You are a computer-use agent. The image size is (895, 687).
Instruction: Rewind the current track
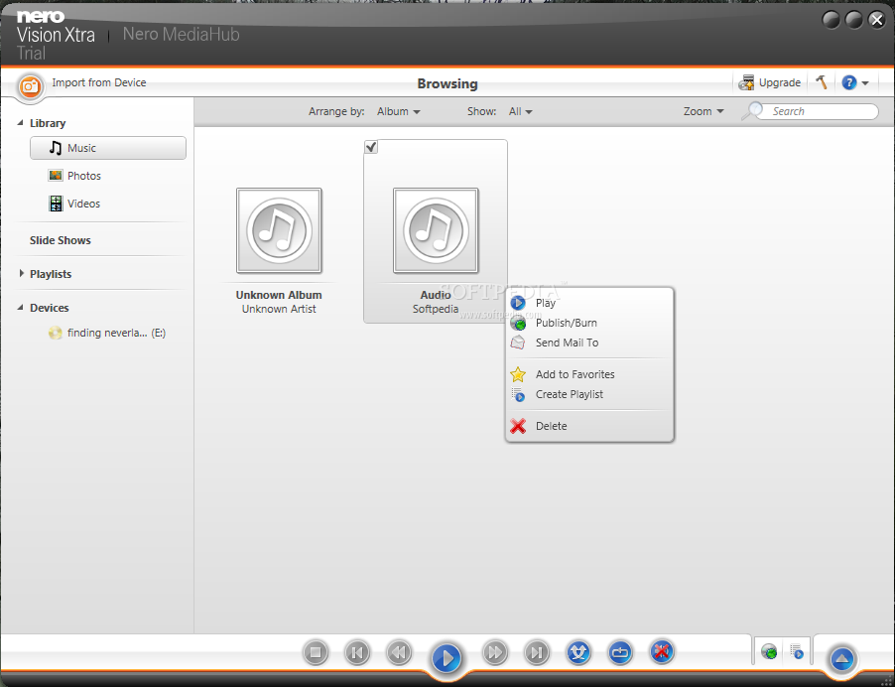(x=399, y=652)
